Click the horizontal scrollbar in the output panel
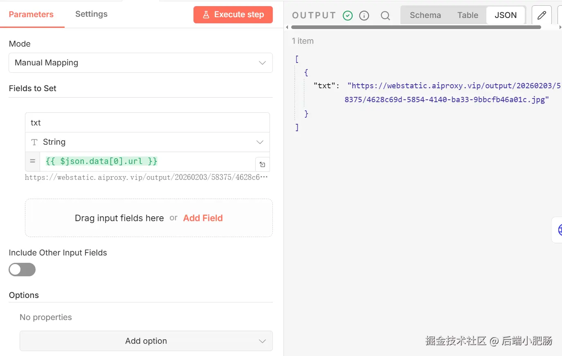 (416, 27)
